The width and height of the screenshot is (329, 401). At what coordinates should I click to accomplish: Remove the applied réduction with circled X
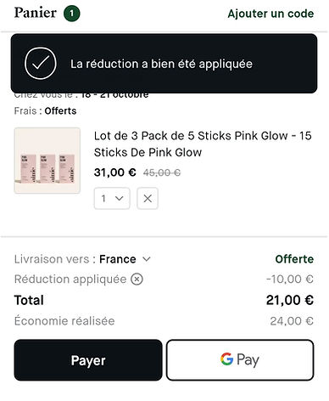[x=137, y=280]
